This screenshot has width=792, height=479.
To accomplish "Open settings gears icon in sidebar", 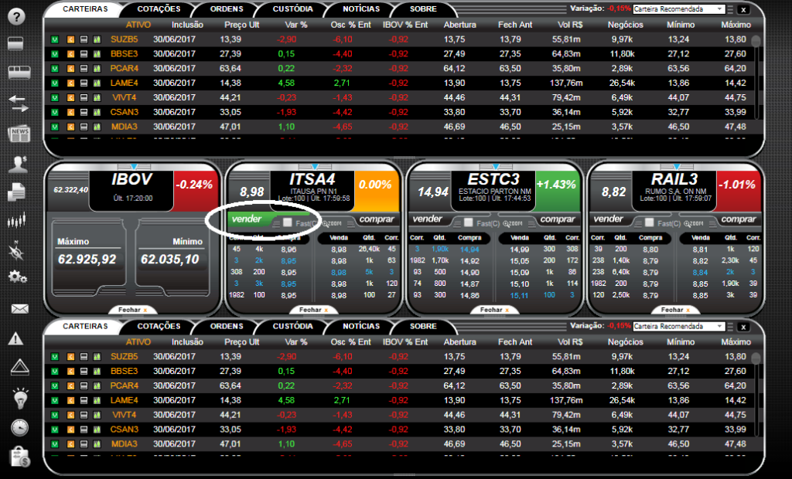I will [19, 277].
